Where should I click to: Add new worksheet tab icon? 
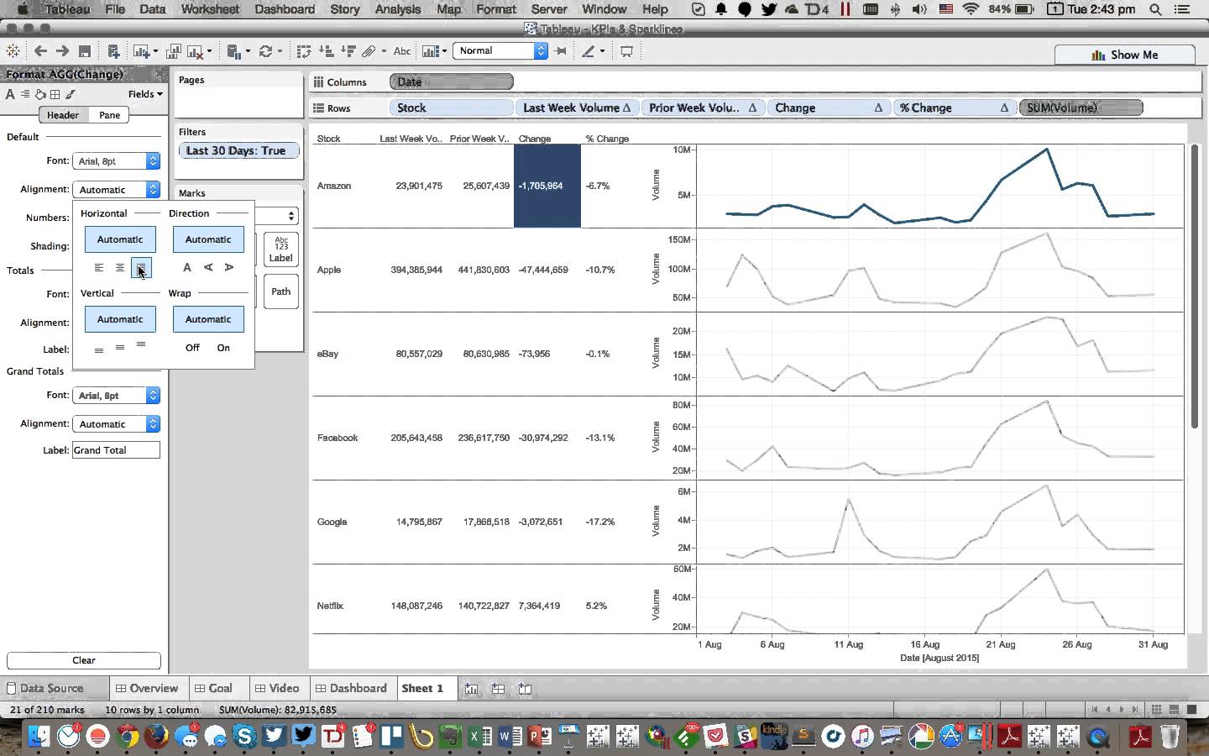click(x=471, y=689)
